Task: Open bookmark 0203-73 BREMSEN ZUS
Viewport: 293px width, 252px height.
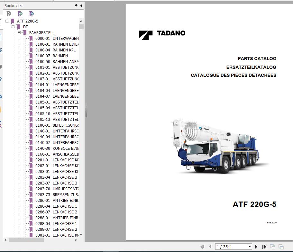Action: pos(57,195)
